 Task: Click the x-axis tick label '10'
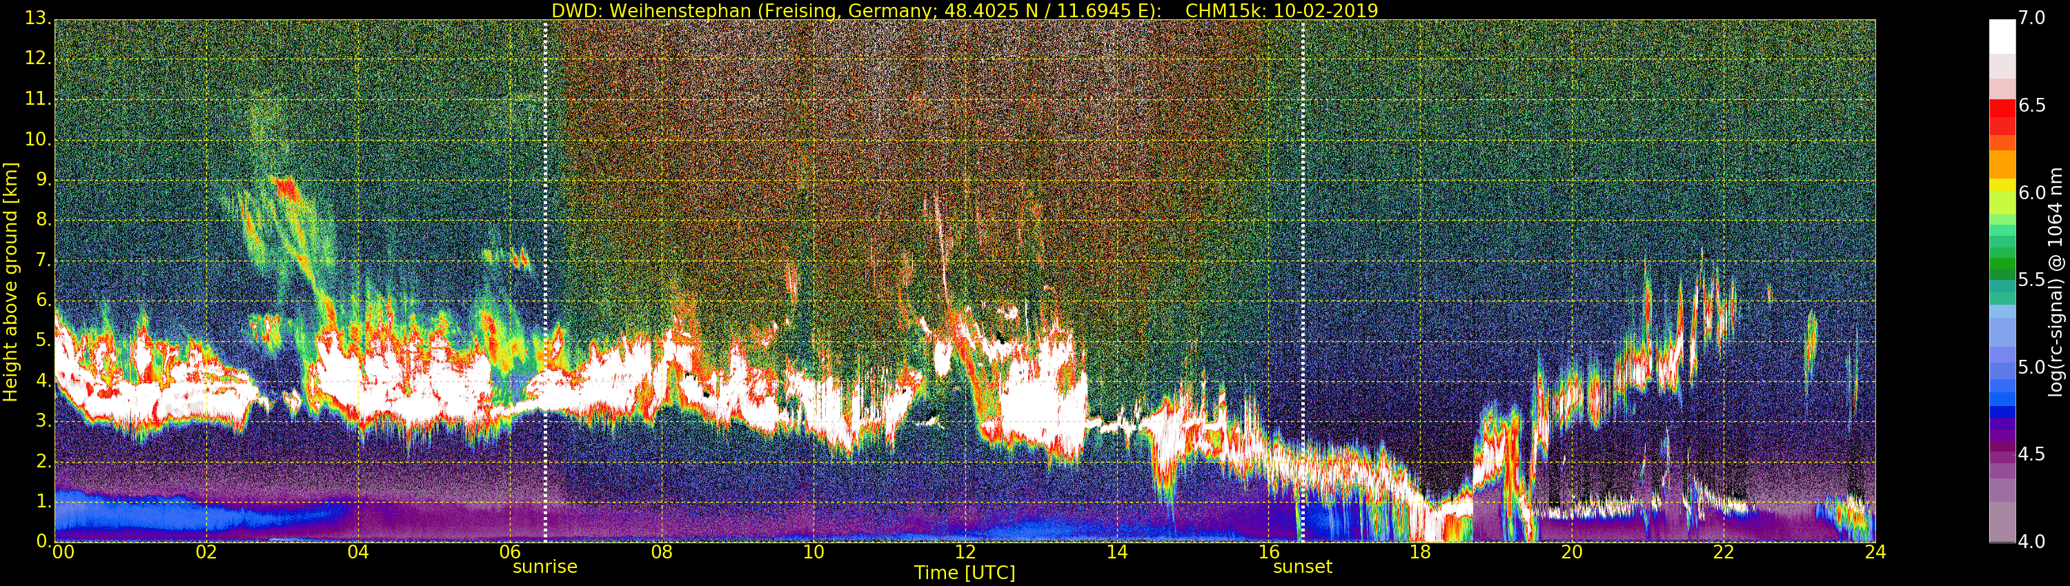pyautogui.click(x=814, y=552)
